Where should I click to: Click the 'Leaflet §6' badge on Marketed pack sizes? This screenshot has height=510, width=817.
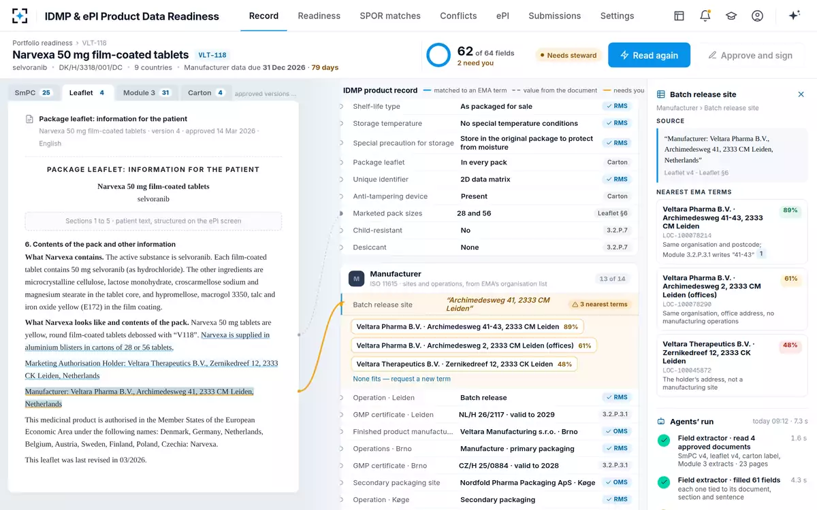pos(613,214)
